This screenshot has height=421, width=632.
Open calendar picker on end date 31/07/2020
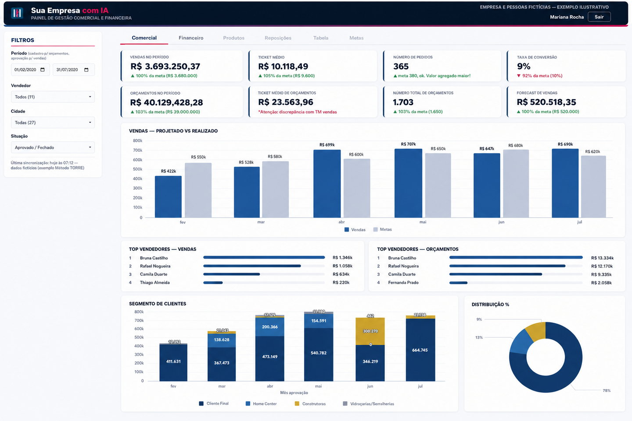pos(86,70)
